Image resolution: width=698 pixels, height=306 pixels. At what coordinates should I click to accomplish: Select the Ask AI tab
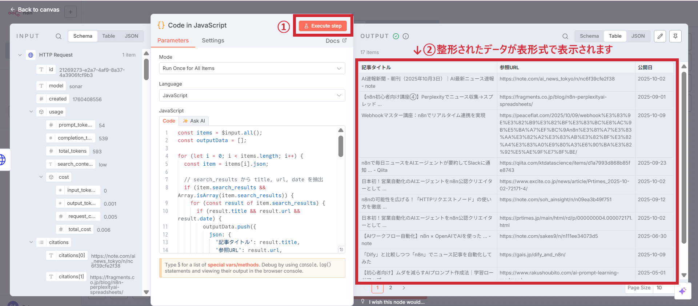[194, 121]
